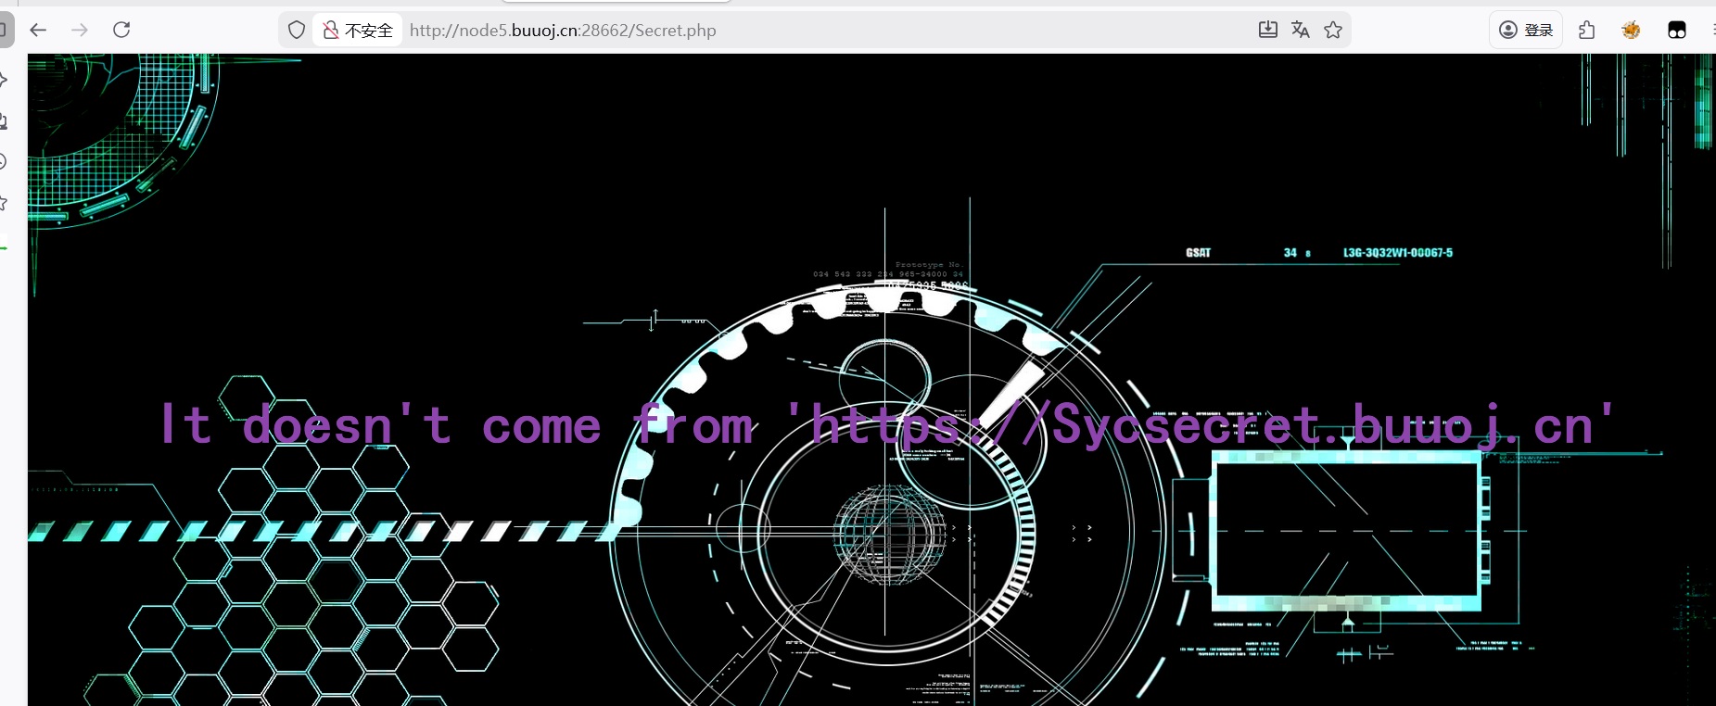Screen dimensions: 1716x706
Task: Open the browser application menu
Action: pyautogui.click(x=1711, y=30)
